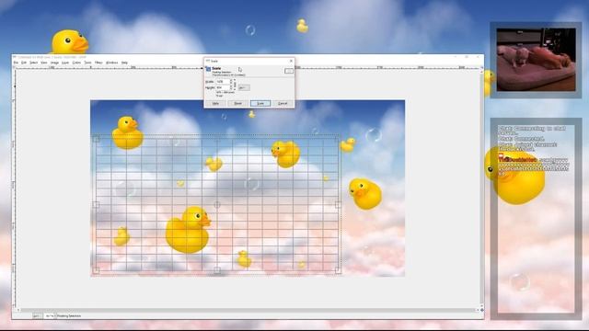Click the right-middle scale handle
This screenshot has width=589, height=331.
coord(338,204)
